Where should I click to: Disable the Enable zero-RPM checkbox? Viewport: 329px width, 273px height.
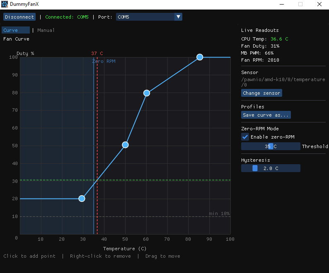click(245, 137)
